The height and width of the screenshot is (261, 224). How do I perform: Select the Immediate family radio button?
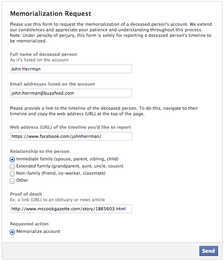pyautogui.click(x=12, y=159)
